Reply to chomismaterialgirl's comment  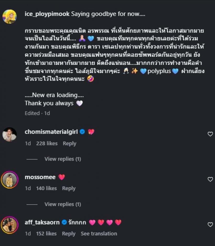pos(69,143)
